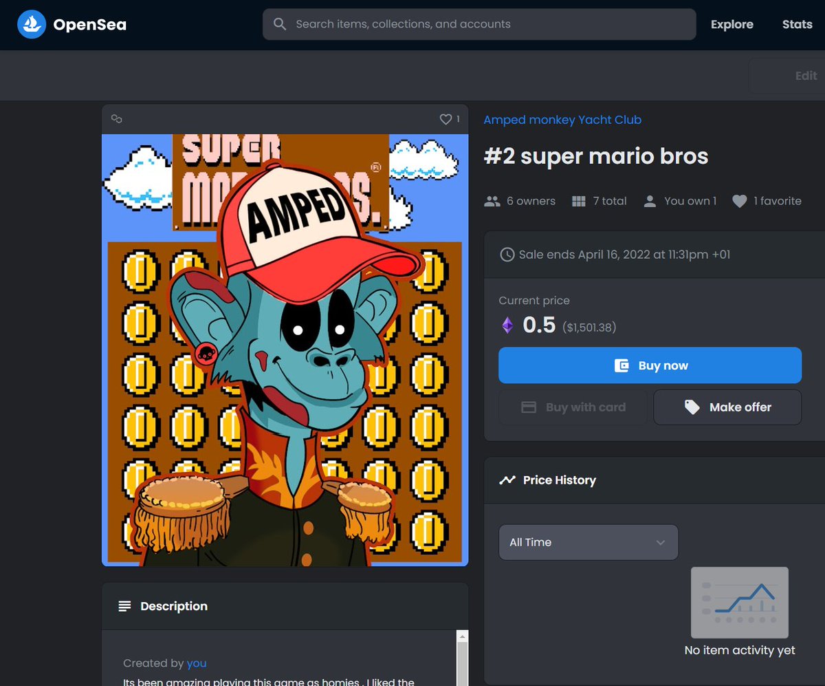Click the OpenSea wordmark text
The image size is (825, 686).
[90, 25]
